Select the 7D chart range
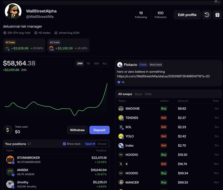Image resolution: width=223 pixels, height=190 pixels. (88, 63)
